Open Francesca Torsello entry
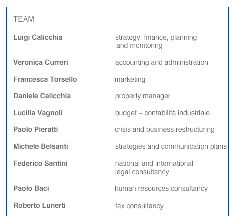The height and width of the screenshot is (222, 235). [x=45, y=79]
